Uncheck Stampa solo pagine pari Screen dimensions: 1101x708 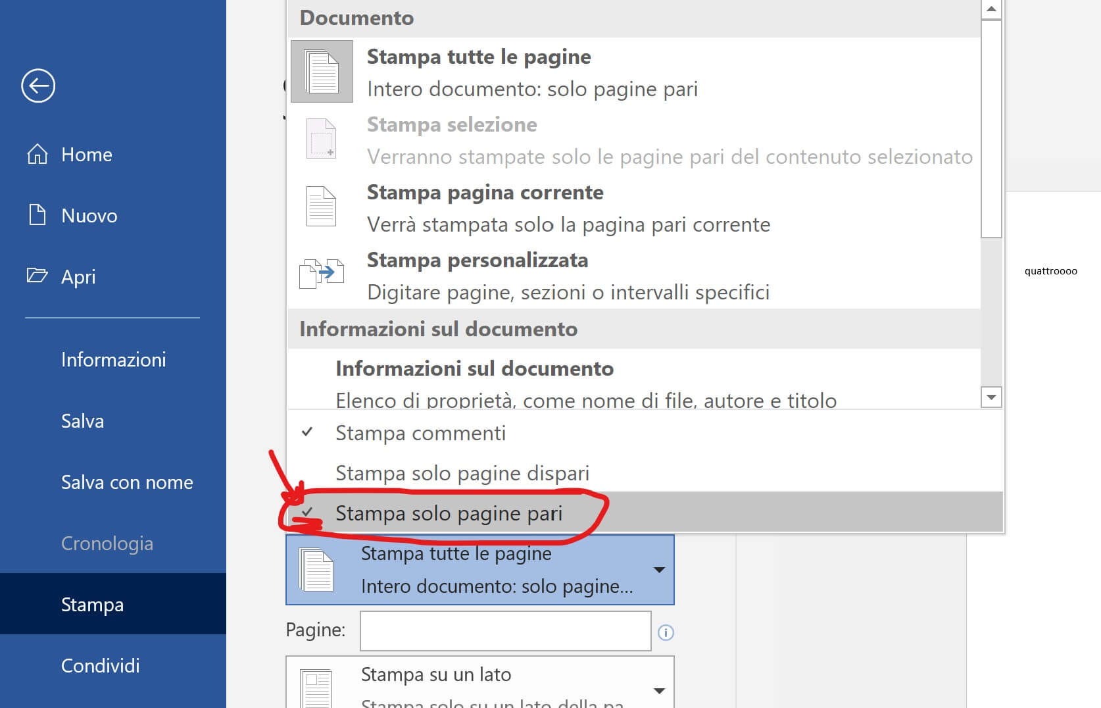tap(449, 513)
